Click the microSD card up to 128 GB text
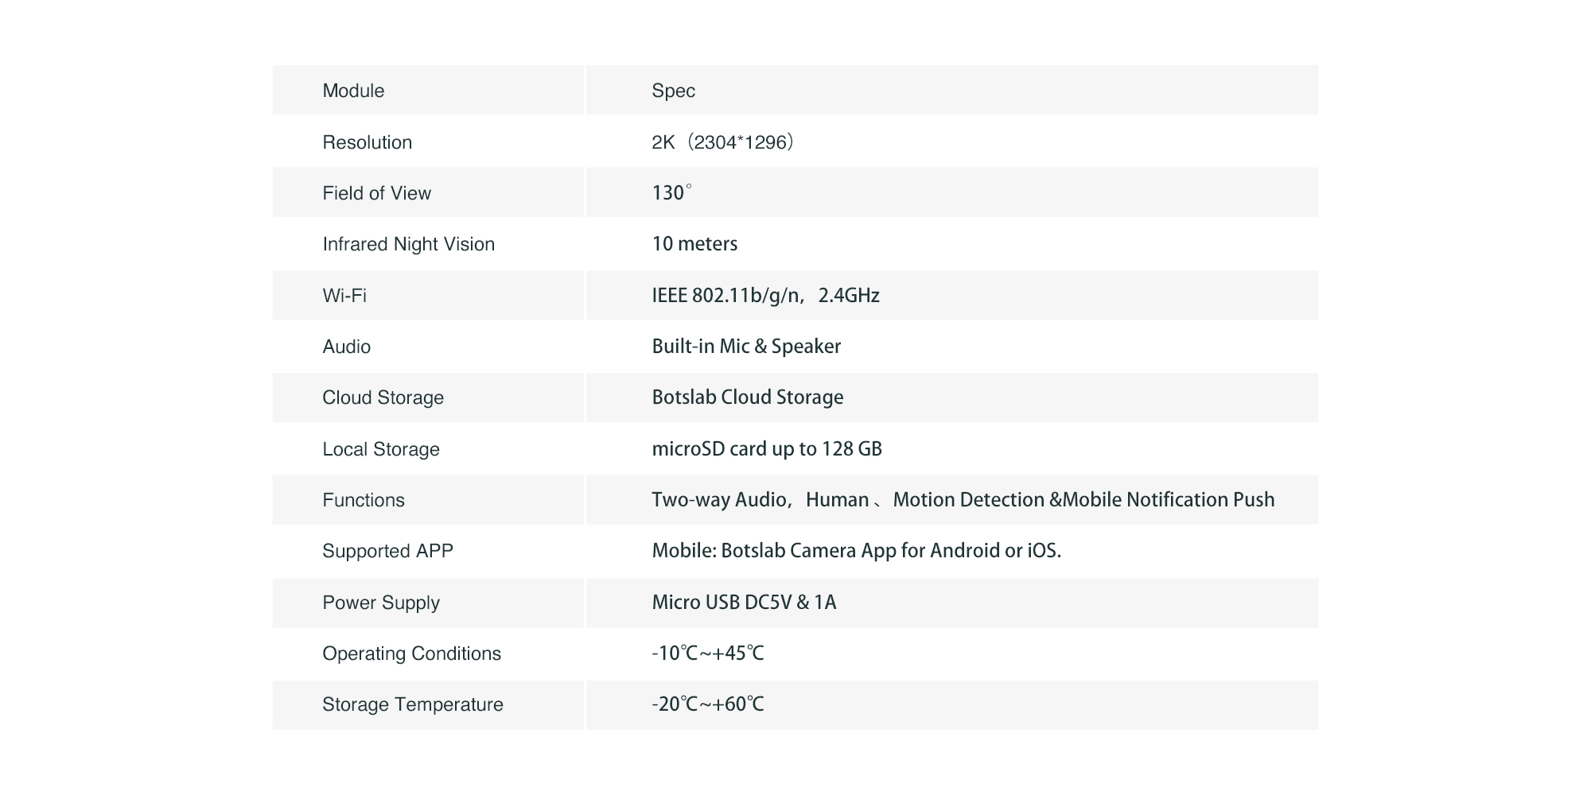 (x=767, y=449)
